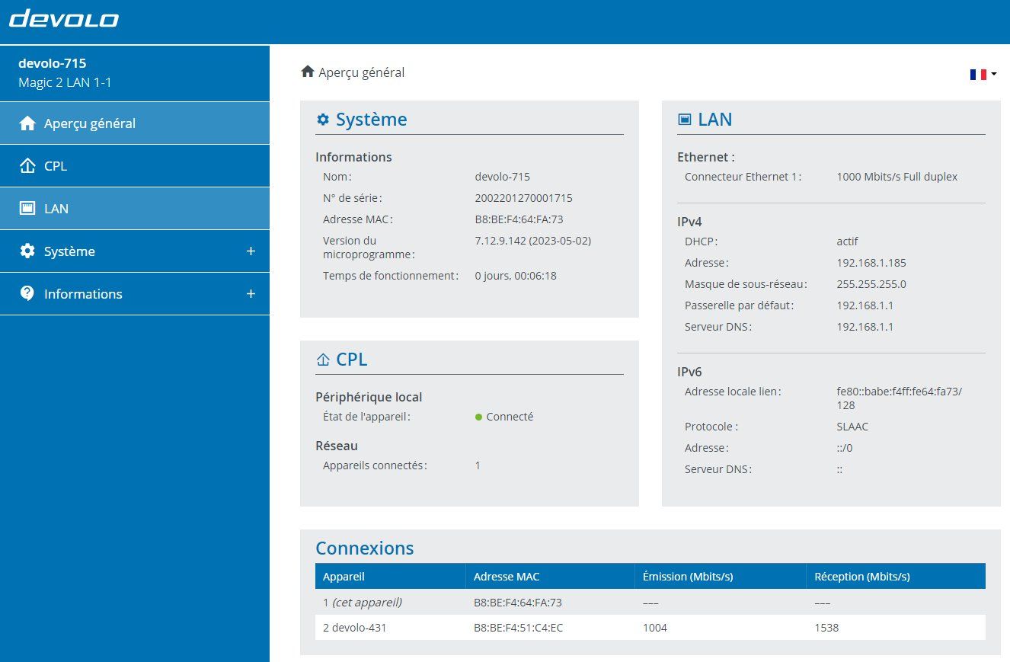Click B8:BE:F4:64:FA:73 in Connexions table
The width and height of the screenshot is (1010, 662).
pos(518,603)
